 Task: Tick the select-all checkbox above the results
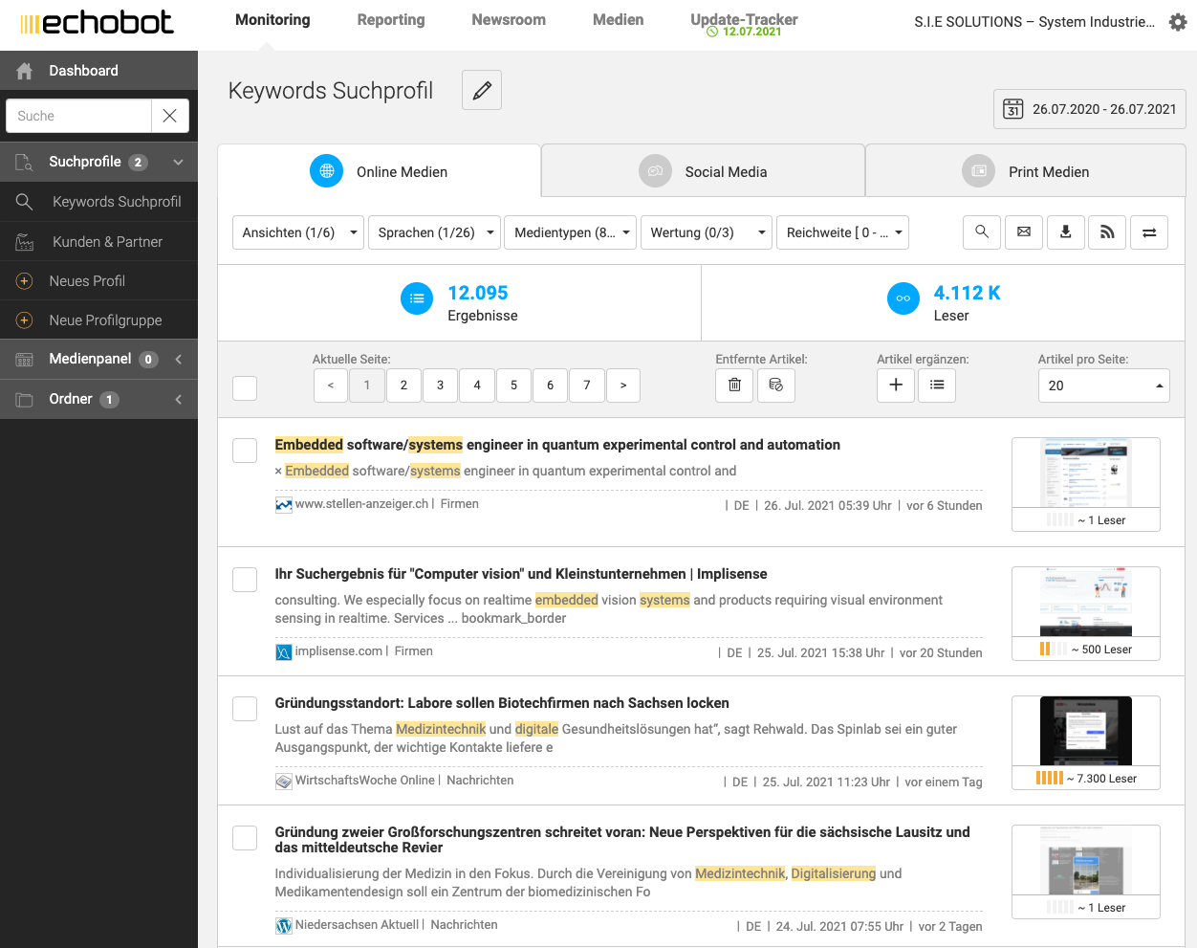(x=245, y=387)
